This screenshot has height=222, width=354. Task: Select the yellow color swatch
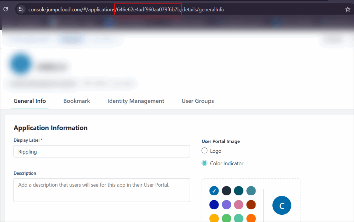[214, 218]
